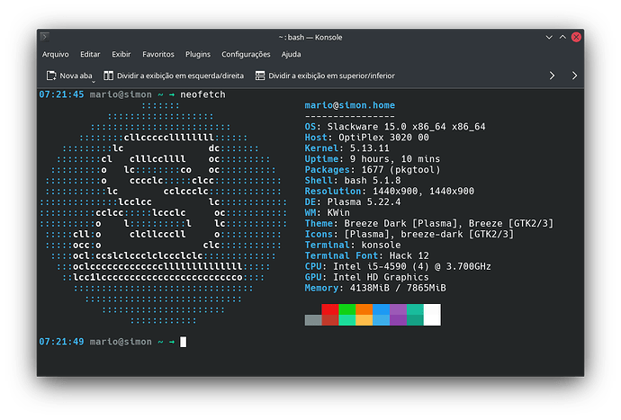Click the Konsole window icon in title bar
The height and width of the screenshot is (420, 621).
tap(45, 37)
